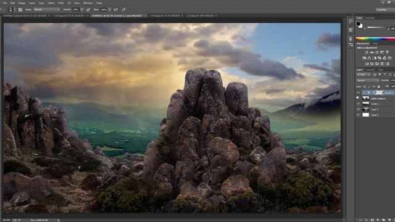This screenshot has height=222, width=395.
Task: Hide the white bottom layer
Action: 358,115
